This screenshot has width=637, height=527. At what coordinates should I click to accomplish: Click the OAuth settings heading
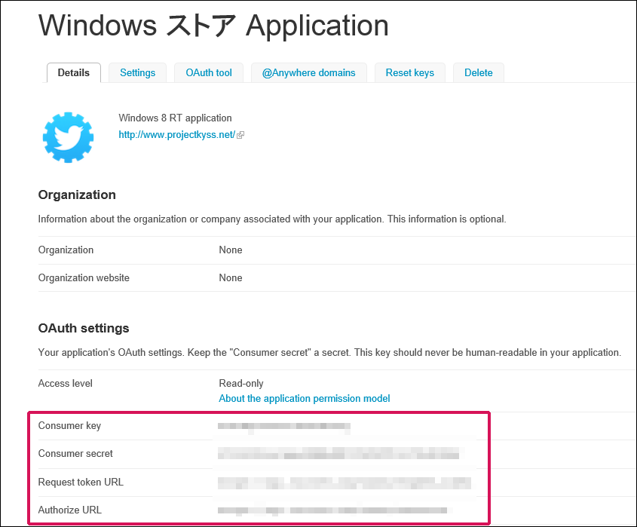tap(84, 328)
